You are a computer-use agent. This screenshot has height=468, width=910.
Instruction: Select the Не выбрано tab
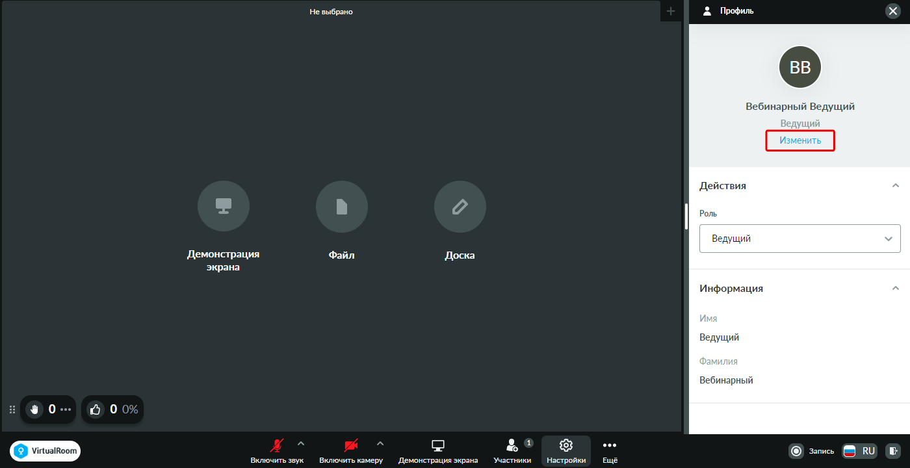click(x=331, y=11)
